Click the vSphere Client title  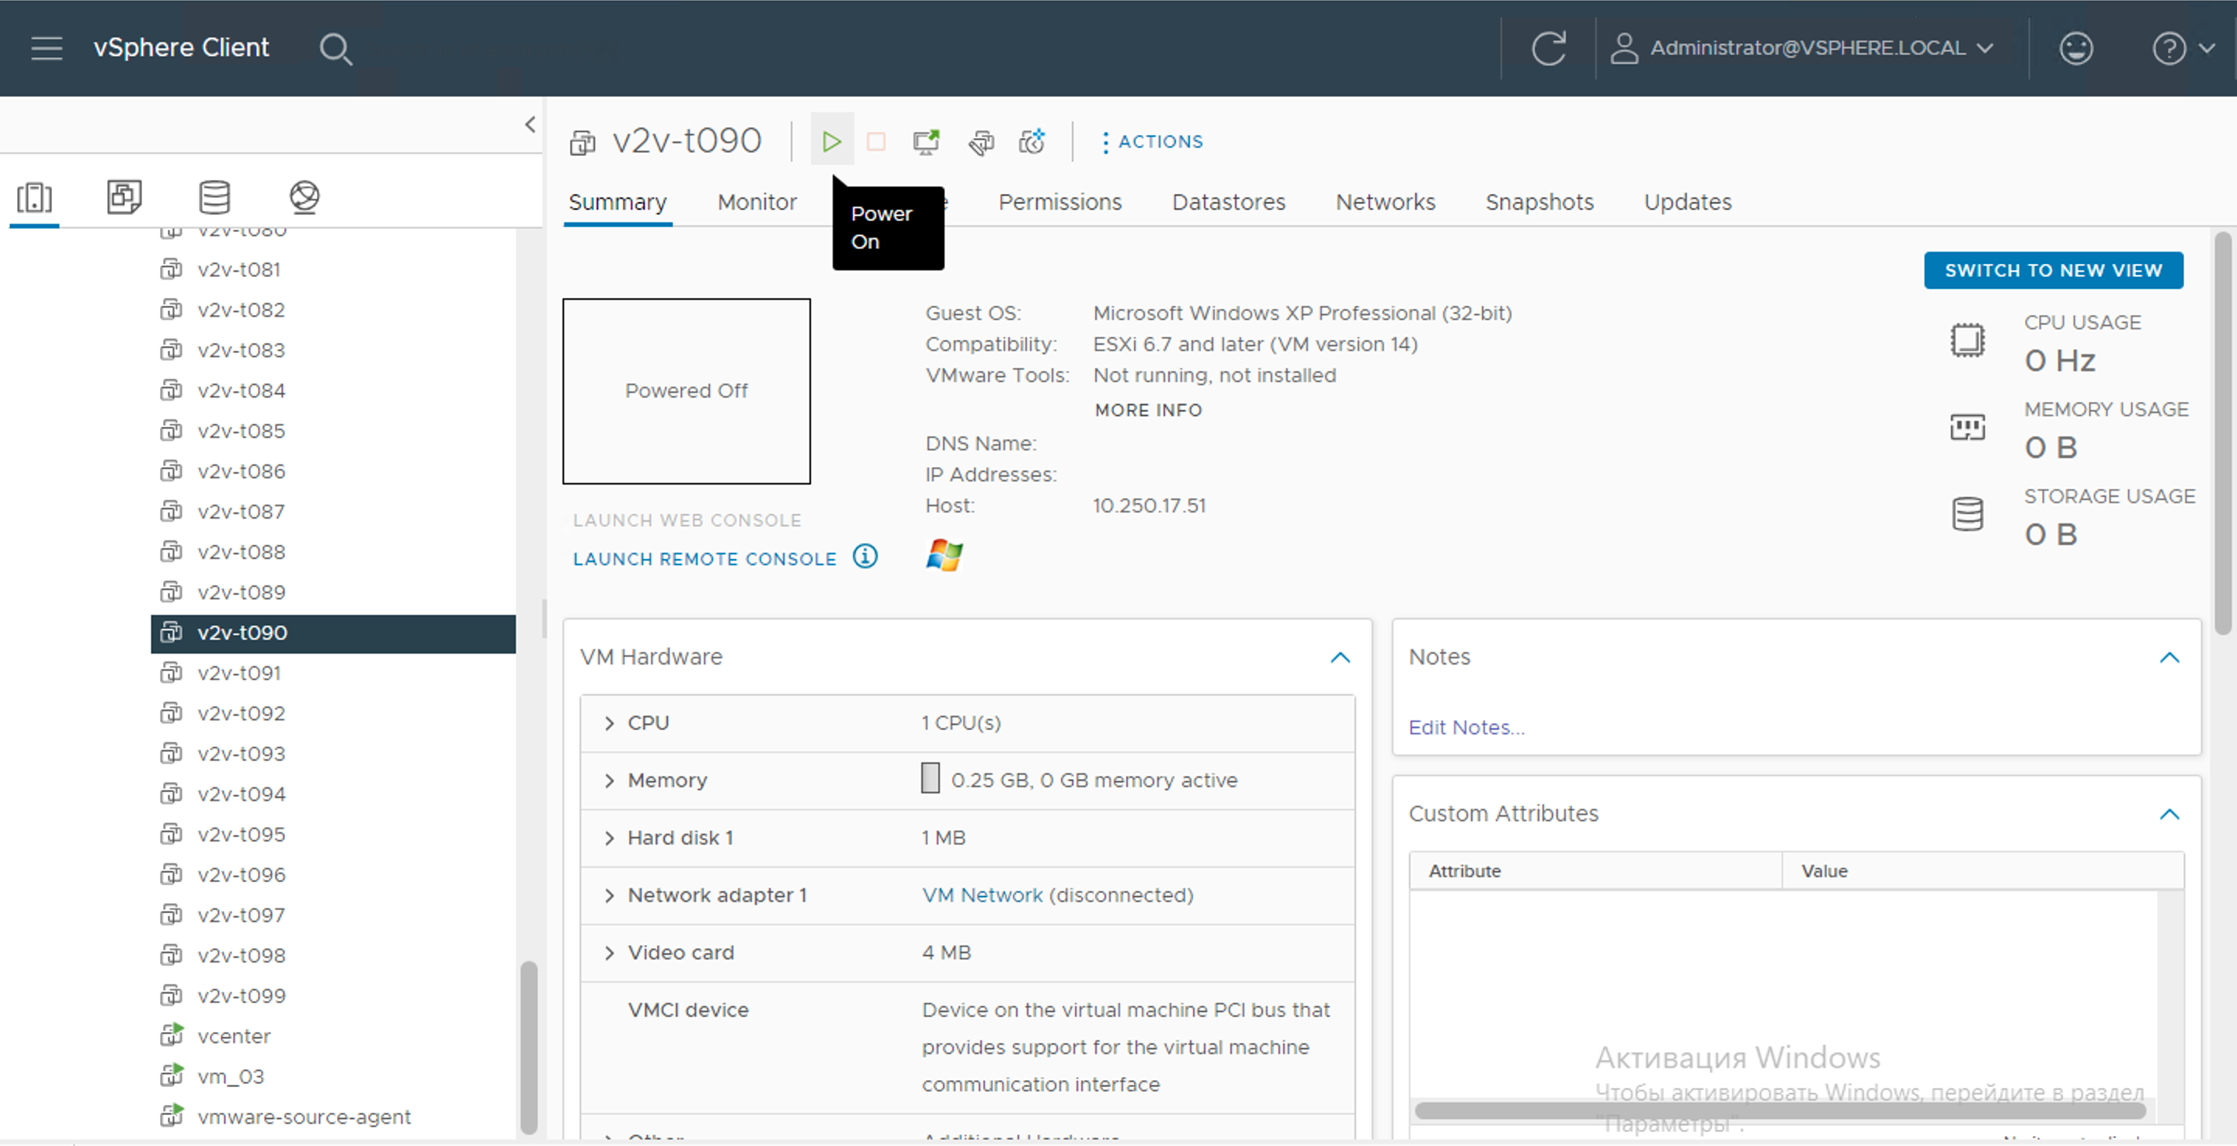click(x=181, y=48)
